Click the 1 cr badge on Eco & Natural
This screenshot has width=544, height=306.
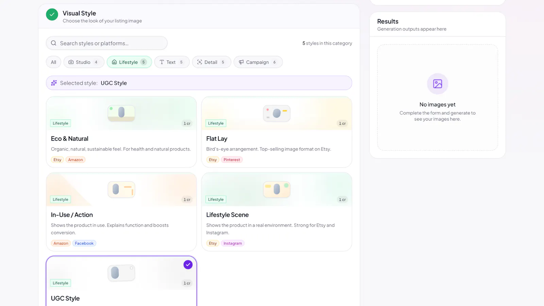click(x=187, y=123)
